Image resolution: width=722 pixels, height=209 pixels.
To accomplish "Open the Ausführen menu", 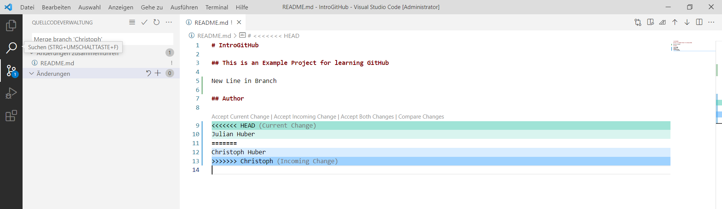I will coord(184,7).
